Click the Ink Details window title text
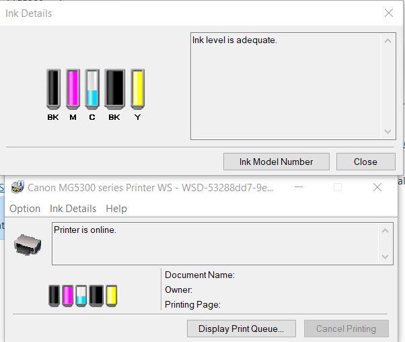The image size is (405, 342). (29, 13)
